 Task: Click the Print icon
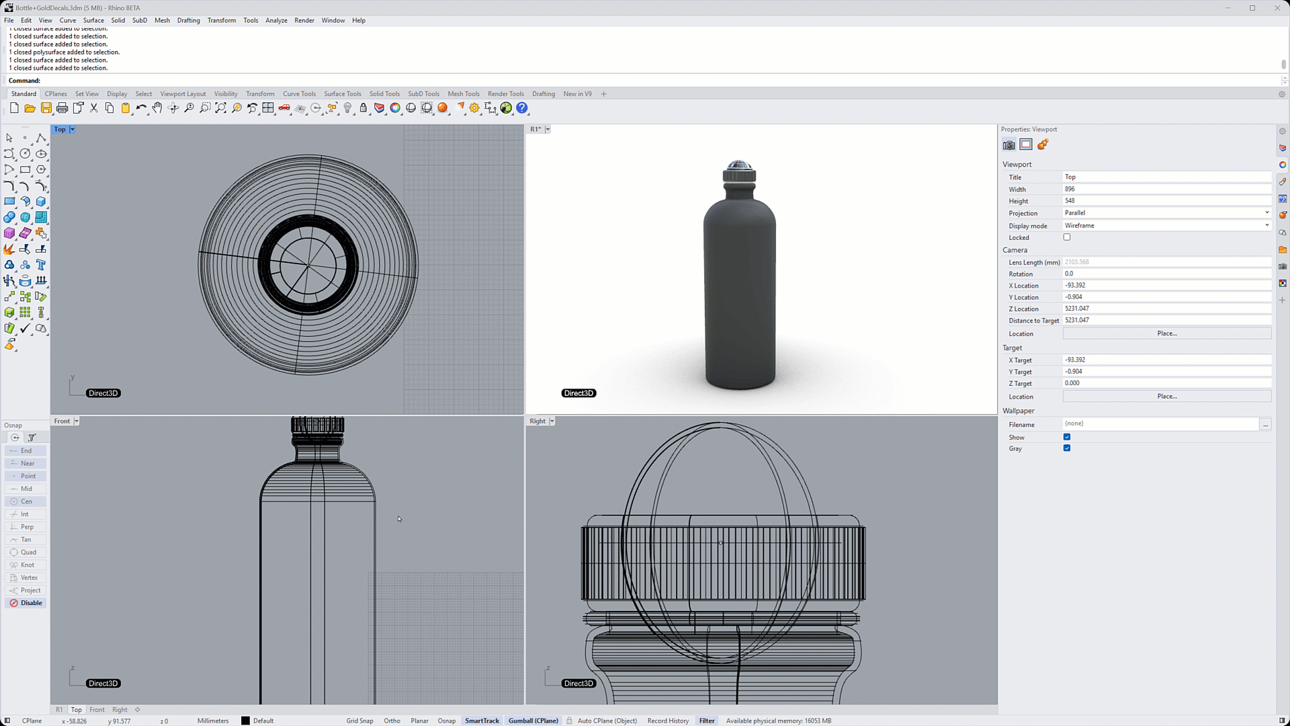(x=62, y=108)
